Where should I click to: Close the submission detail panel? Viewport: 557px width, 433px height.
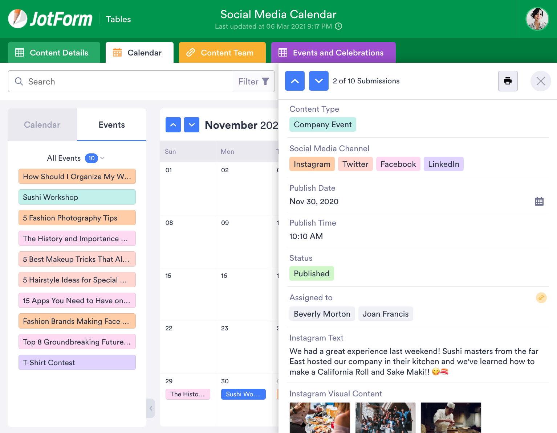click(x=541, y=81)
